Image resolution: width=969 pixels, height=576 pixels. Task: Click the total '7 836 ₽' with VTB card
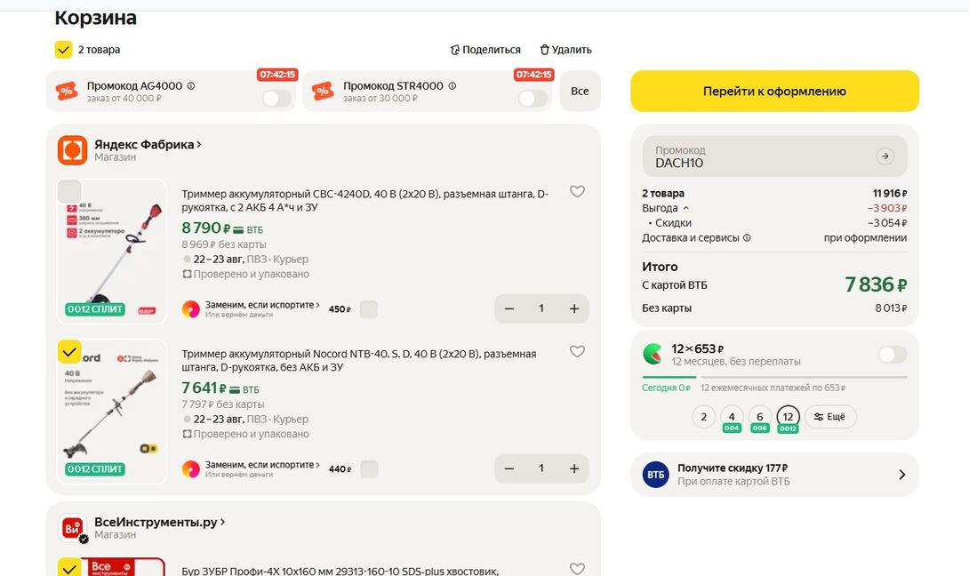tap(876, 284)
